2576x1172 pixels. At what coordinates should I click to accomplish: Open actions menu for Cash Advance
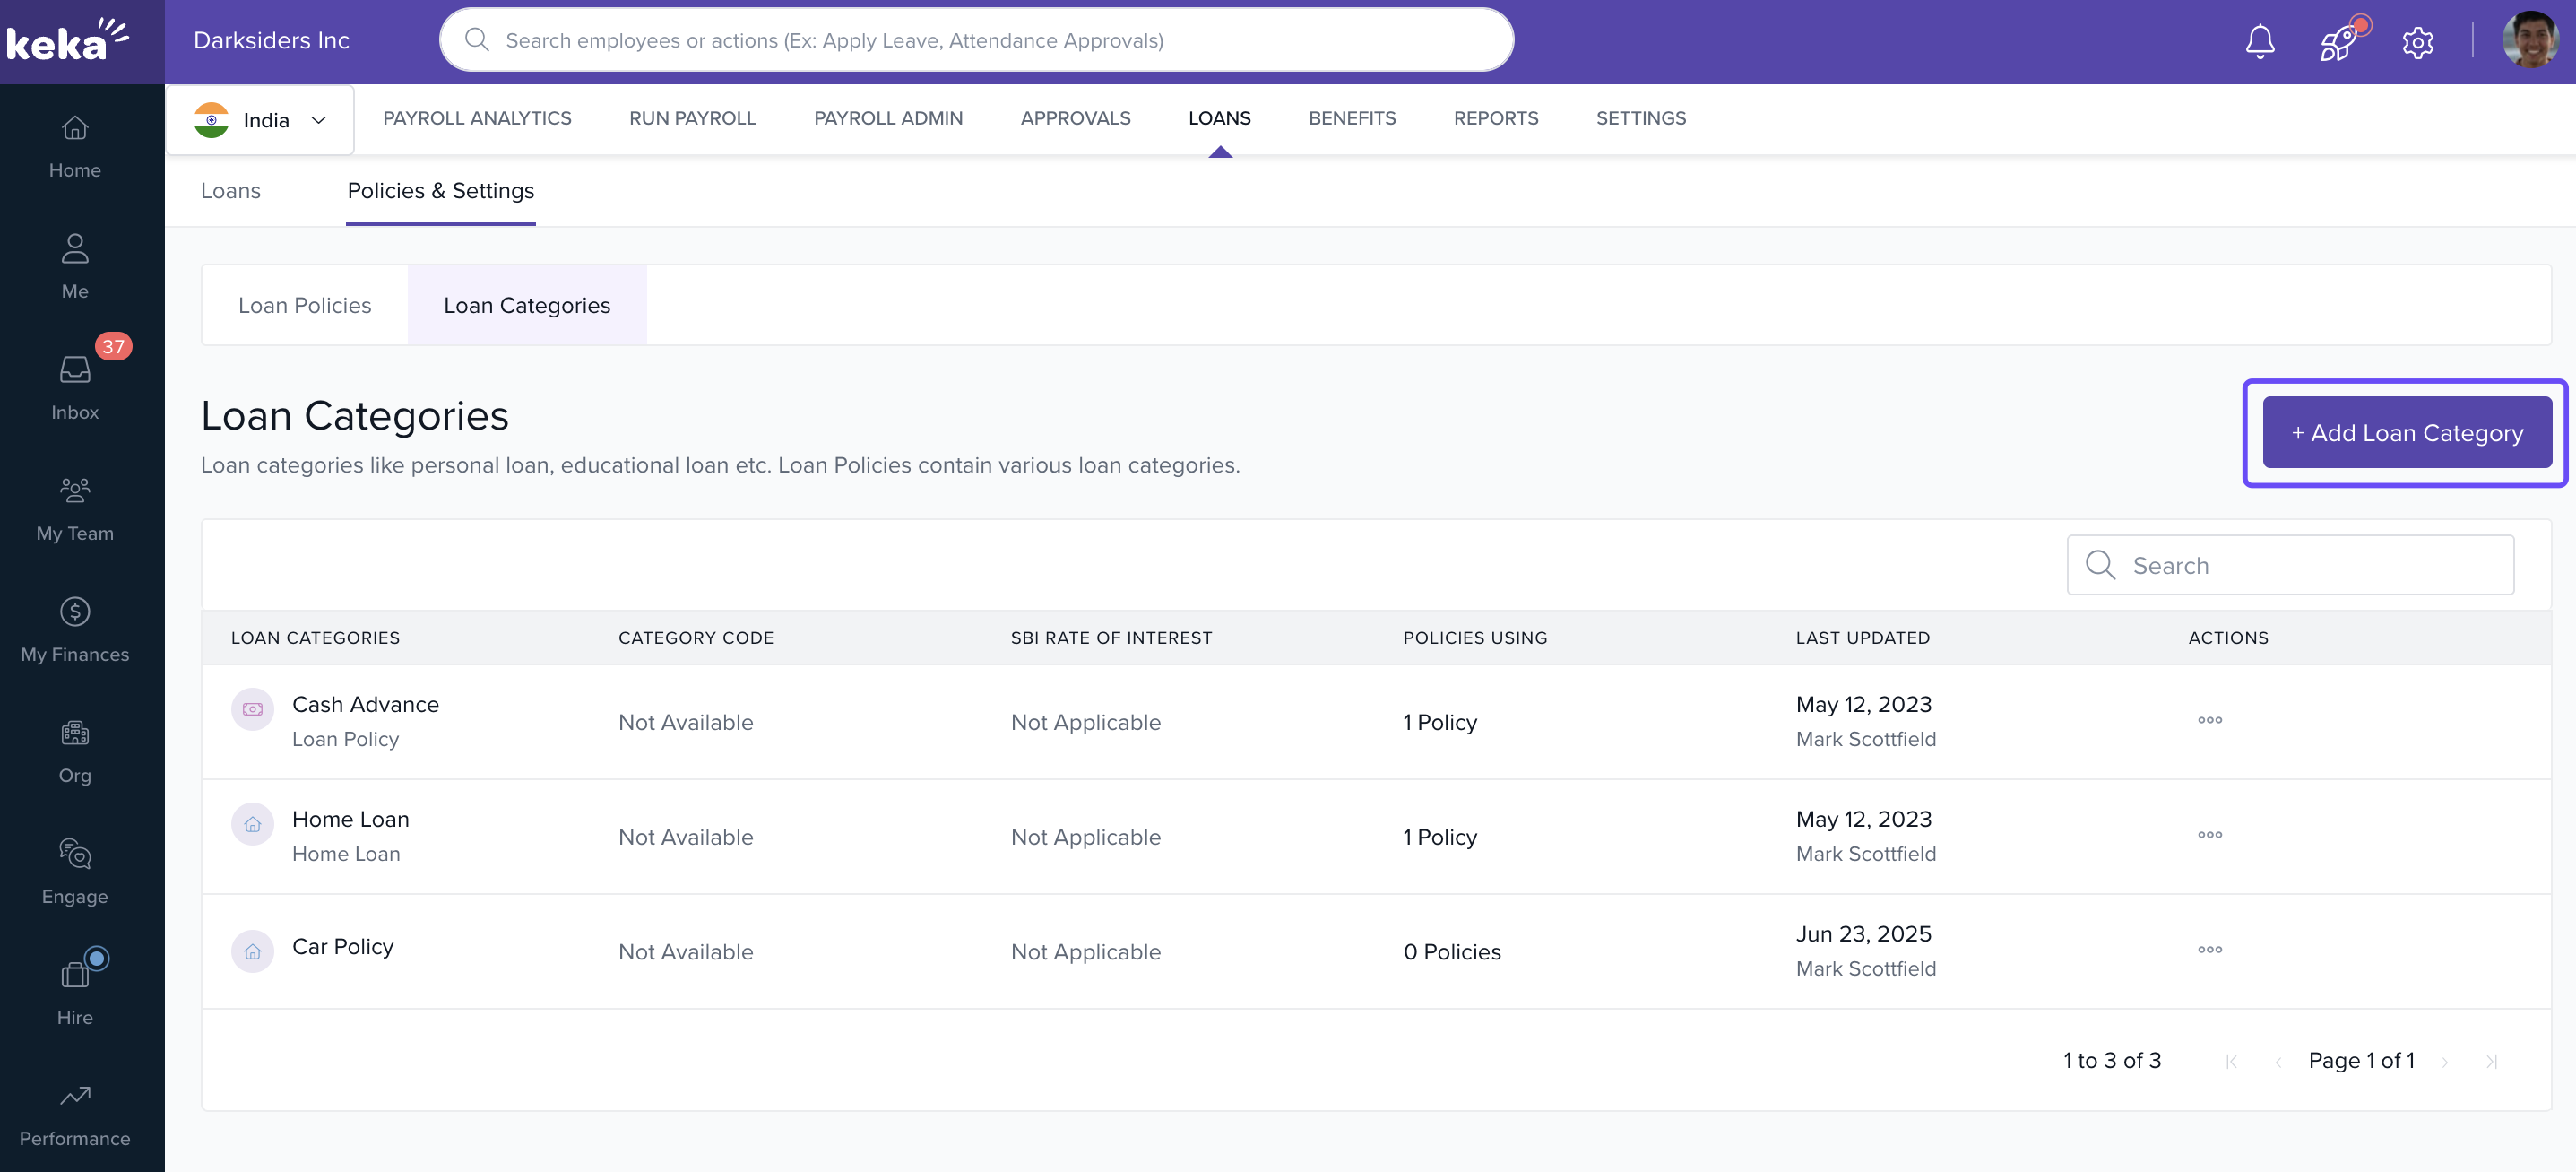[2209, 720]
